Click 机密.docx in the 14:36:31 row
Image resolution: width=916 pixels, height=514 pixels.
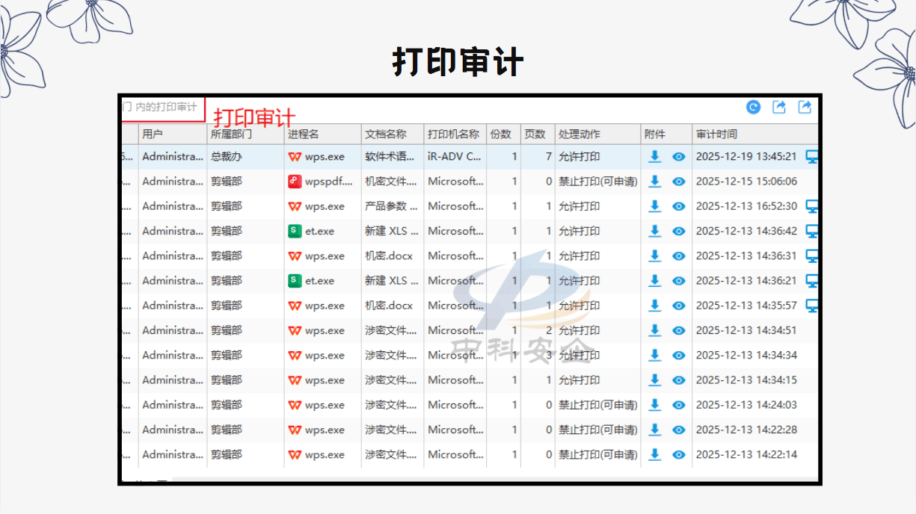point(389,256)
